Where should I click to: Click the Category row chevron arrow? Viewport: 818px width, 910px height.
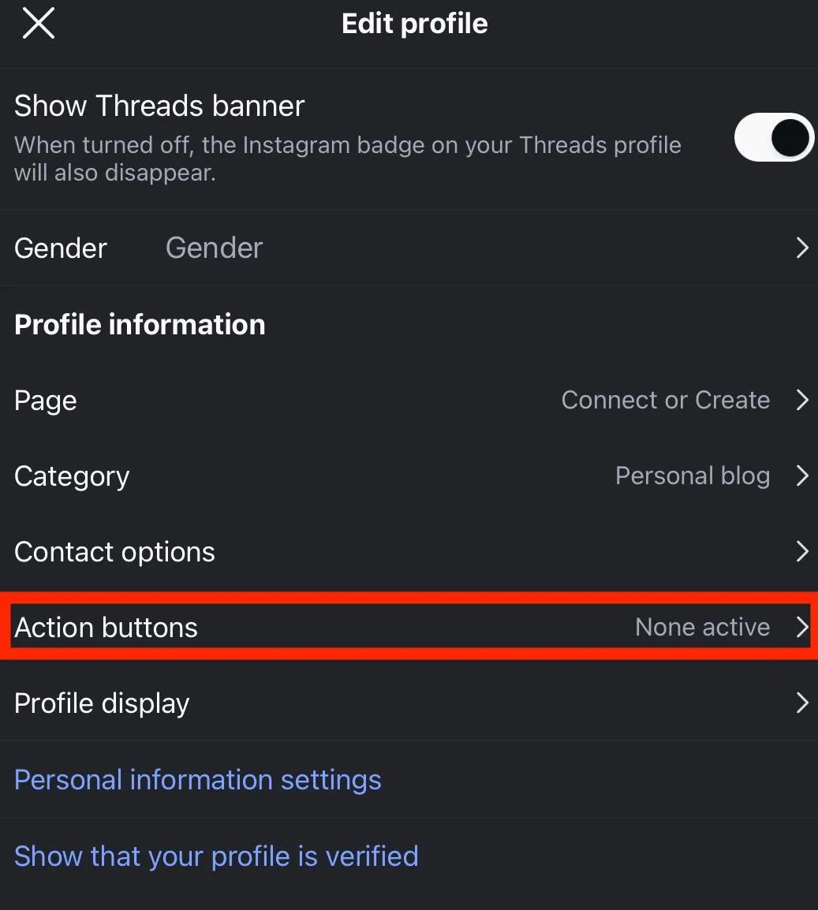point(801,476)
